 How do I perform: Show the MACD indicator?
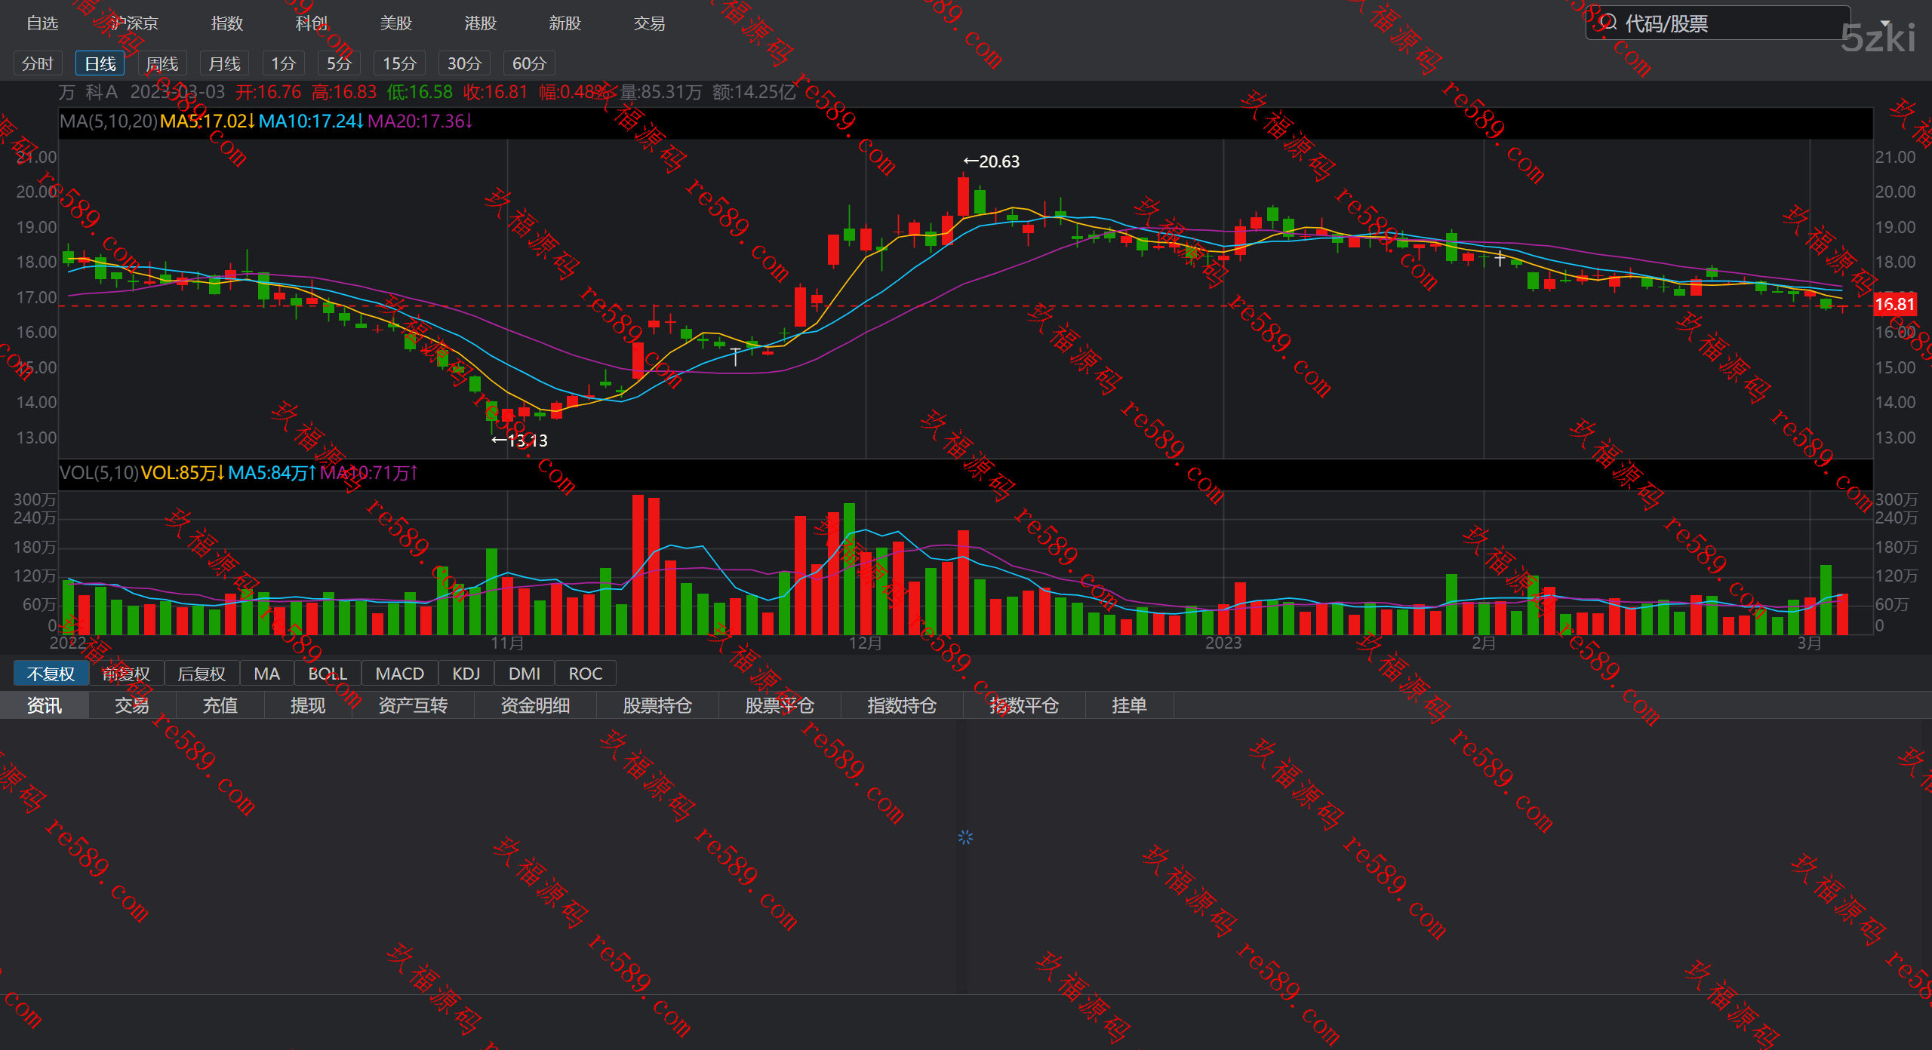tap(399, 674)
